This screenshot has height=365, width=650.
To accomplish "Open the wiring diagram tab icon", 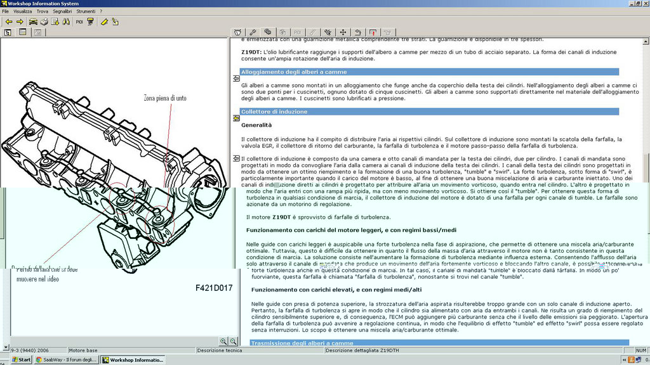I will coord(328,32).
